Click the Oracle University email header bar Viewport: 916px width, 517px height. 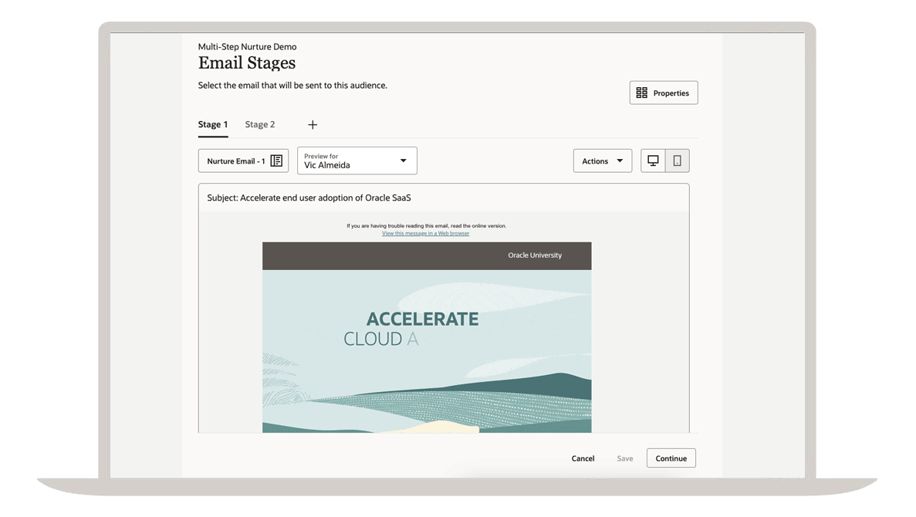pyautogui.click(x=427, y=255)
